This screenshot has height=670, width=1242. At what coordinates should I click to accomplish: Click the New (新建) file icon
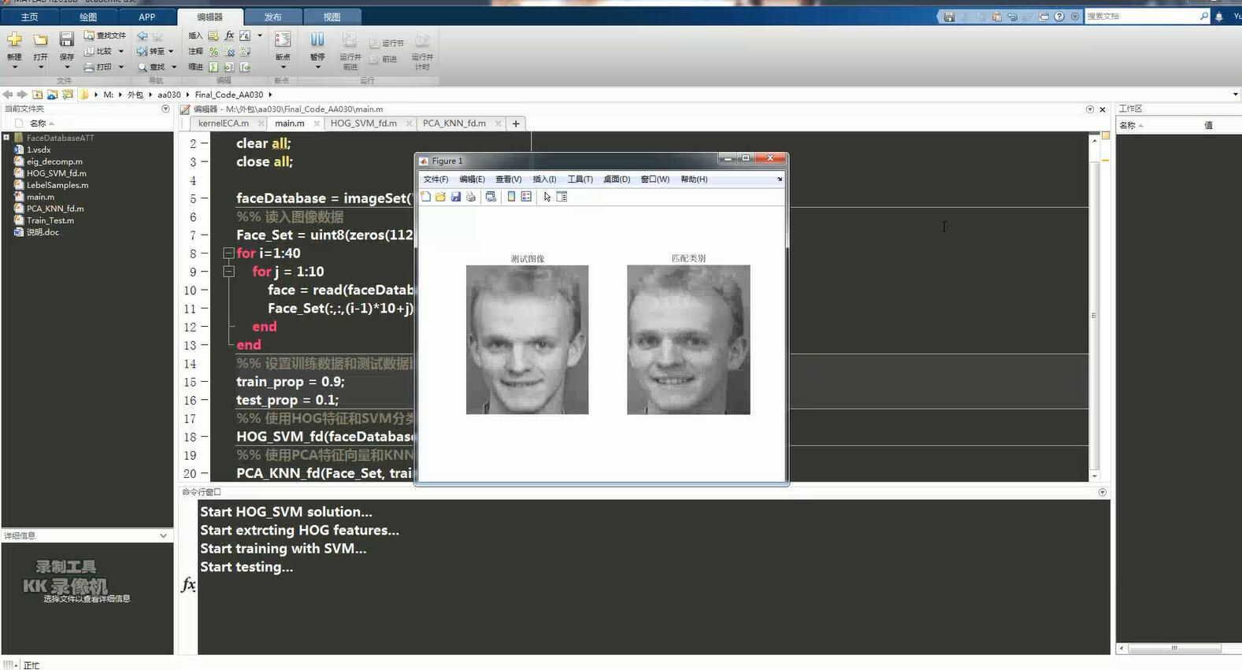(x=14, y=39)
